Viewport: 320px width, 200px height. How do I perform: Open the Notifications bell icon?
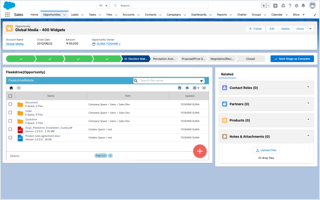click(303, 6)
